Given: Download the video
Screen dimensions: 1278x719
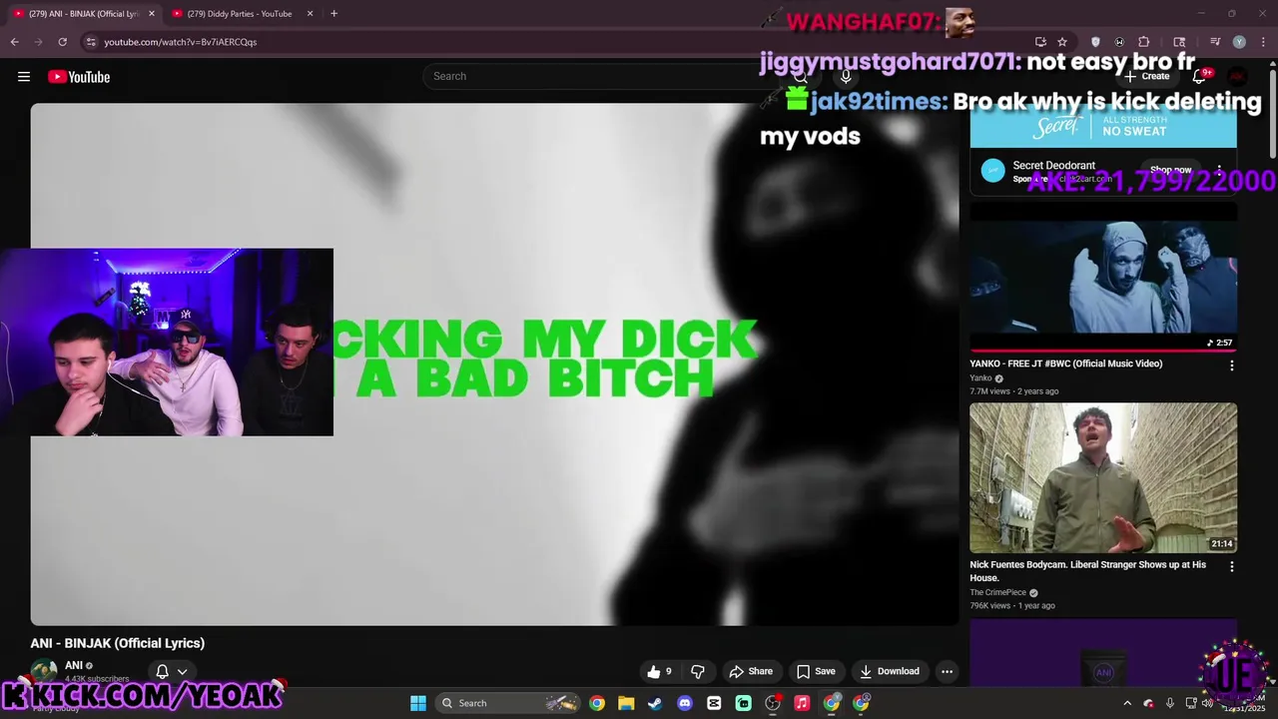Looking at the screenshot, I should pyautogui.click(x=890, y=671).
